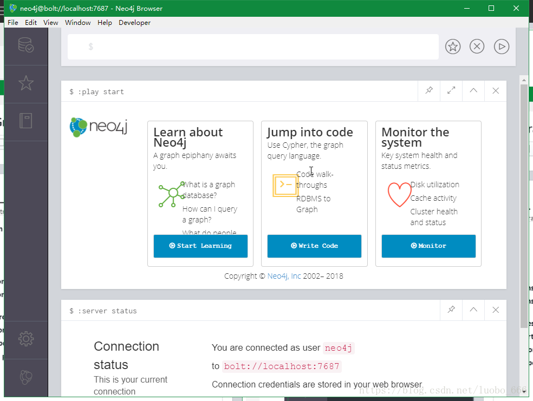
Task: Click "Cache activity" text
Action: tap(433, 198)
